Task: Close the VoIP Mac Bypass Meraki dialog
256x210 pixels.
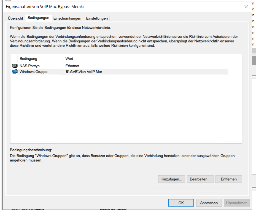Action: 246,7
